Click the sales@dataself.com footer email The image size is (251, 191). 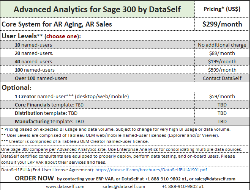124,186
